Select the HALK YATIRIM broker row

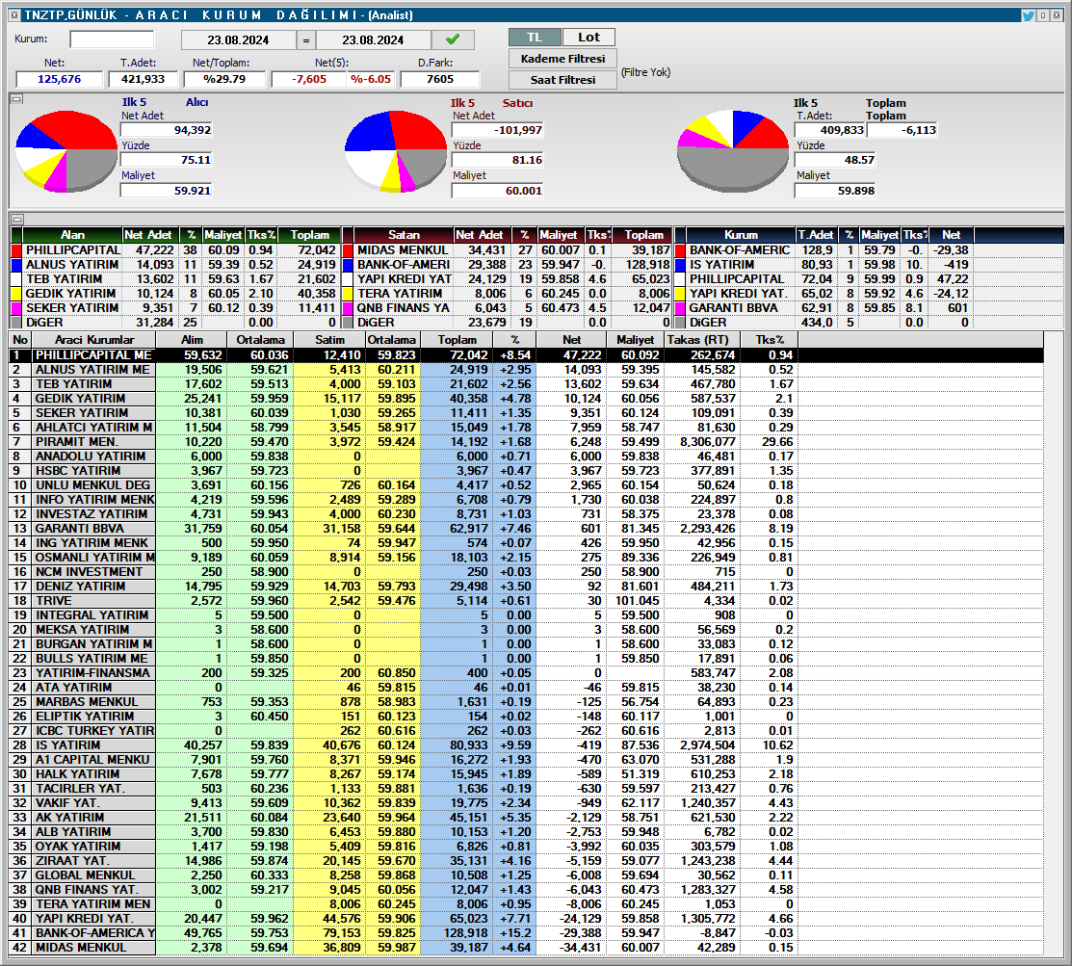[x=527, y=774]
